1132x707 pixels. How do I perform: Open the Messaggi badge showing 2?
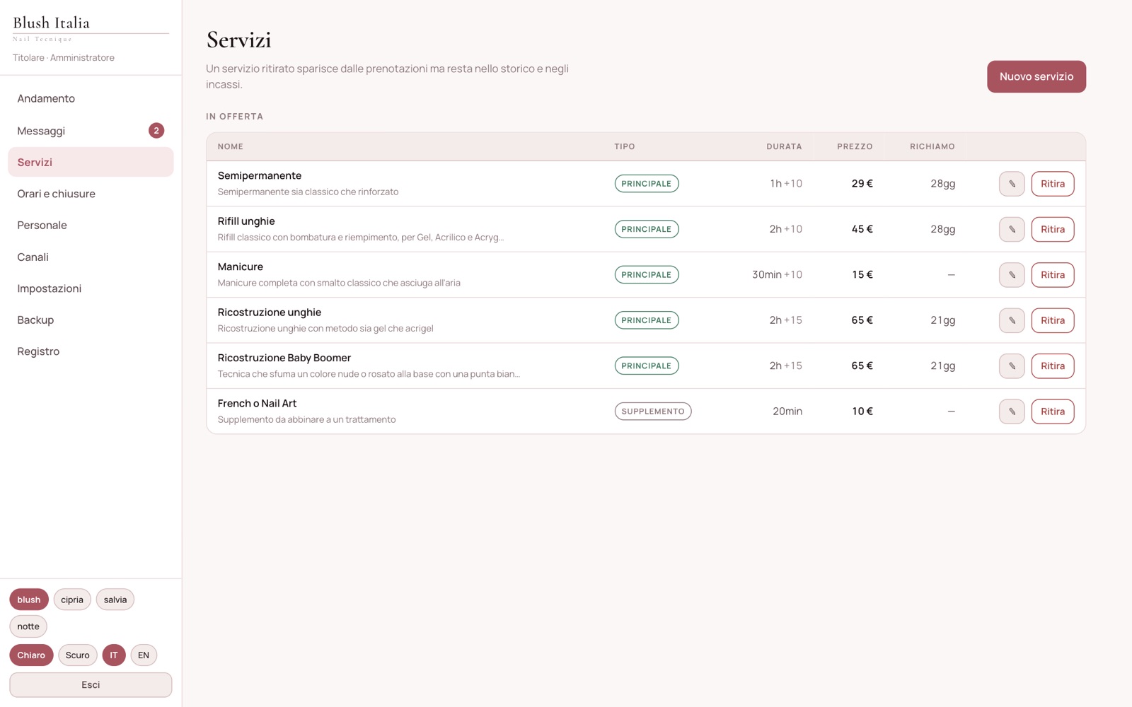(x=156, y=131)
